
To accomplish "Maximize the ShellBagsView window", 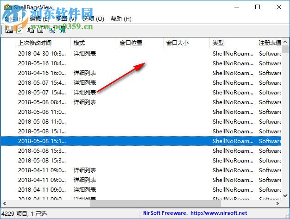I will click(258, 7).
